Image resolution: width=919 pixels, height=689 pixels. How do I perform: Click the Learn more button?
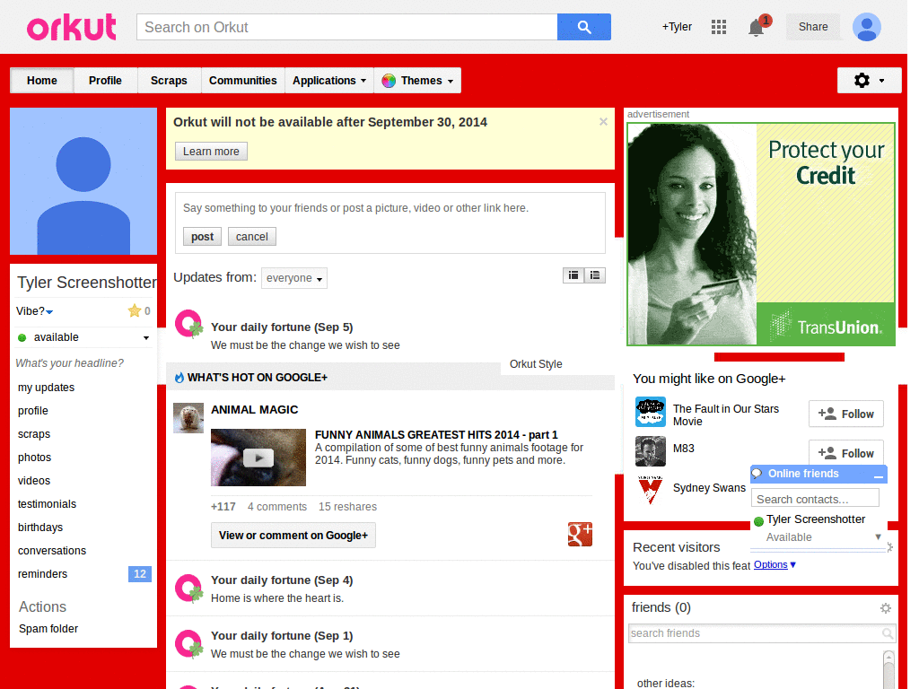[x=211, y=151]
